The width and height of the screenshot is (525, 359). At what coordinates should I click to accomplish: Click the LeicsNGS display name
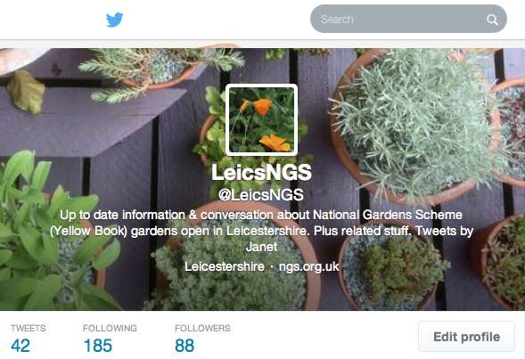click(x=261, y=172)
